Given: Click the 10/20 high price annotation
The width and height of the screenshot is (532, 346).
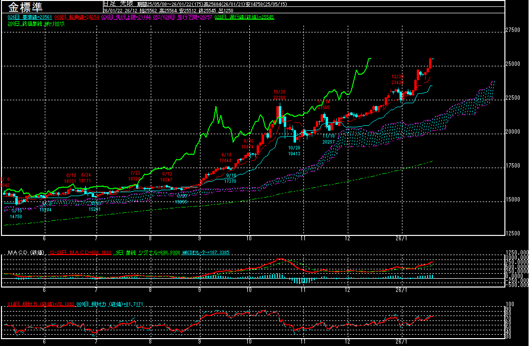Looking at the screenshot, I should pyautogui.click(x=279, y=95).
